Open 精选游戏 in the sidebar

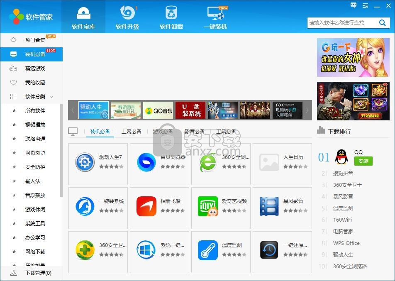click(x=32, y=68)
